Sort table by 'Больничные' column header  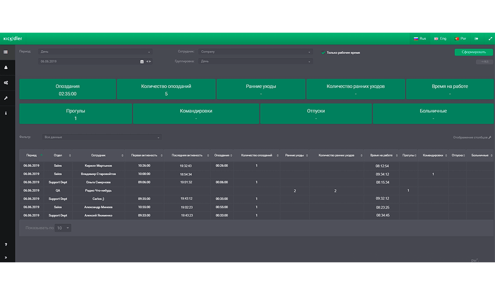click(x=480, y=155)
